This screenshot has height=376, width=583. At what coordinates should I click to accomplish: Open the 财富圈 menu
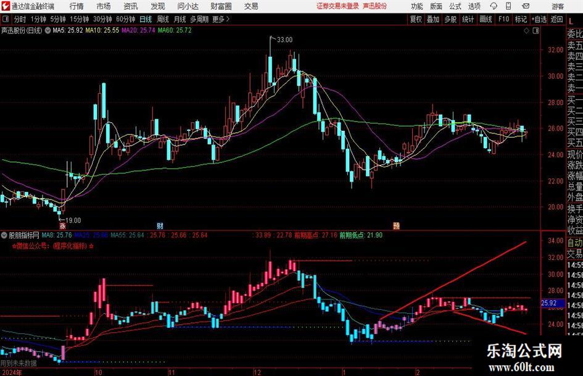[x=221, y=6]
